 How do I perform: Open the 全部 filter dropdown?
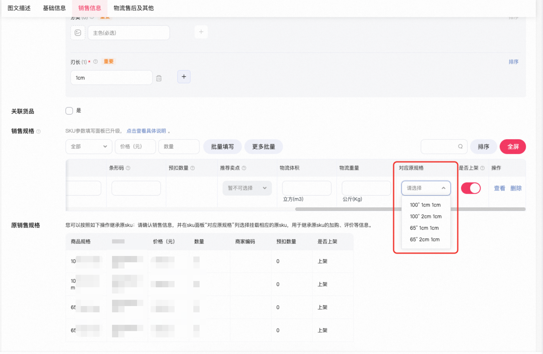(x=89, y=147)
